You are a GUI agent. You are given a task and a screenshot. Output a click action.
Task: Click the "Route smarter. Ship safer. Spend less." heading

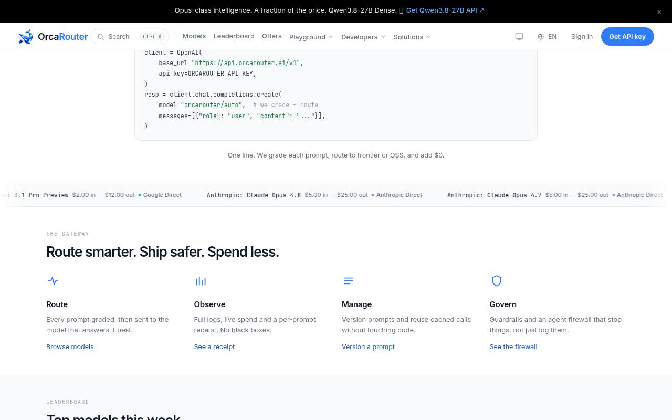(163, 252)
